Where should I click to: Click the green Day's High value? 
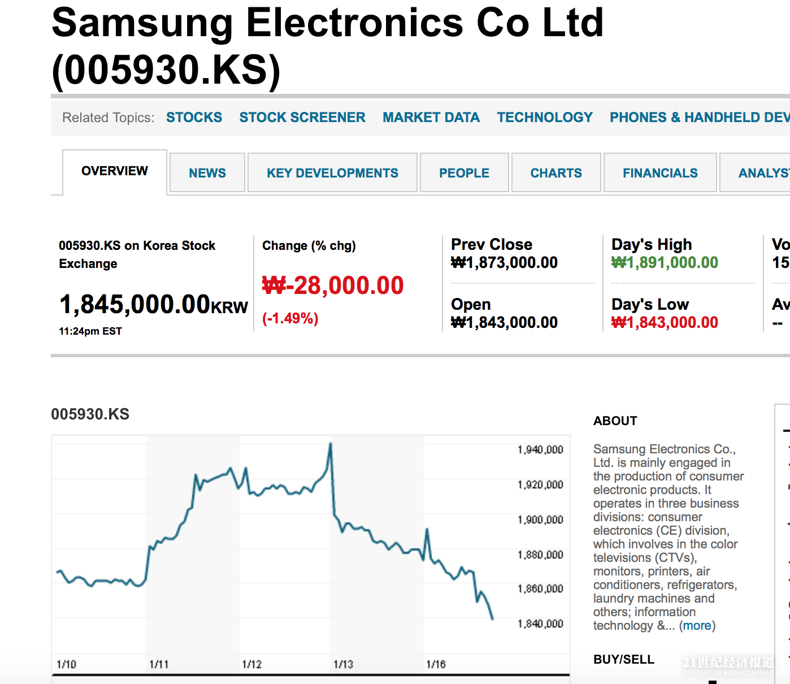pyautogui.click(x=665, y=263)
